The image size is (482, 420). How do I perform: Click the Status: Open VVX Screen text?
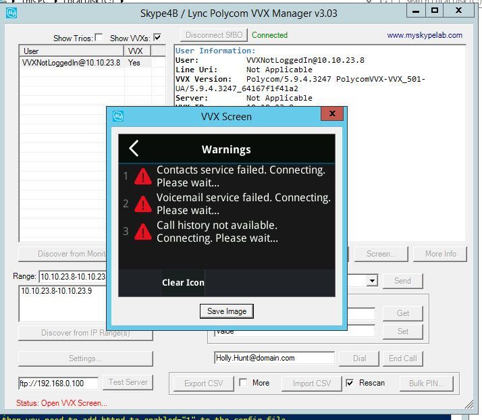(x=61, y=403)
